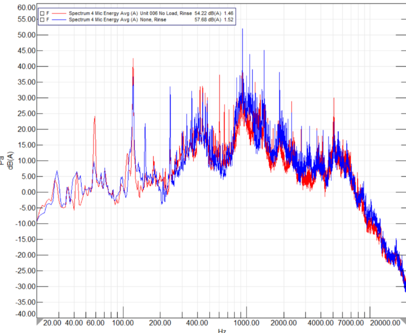Screen dimensions: 406x333
Task: Toggle checkbox for None, Rinse trace
Action: 42,19
